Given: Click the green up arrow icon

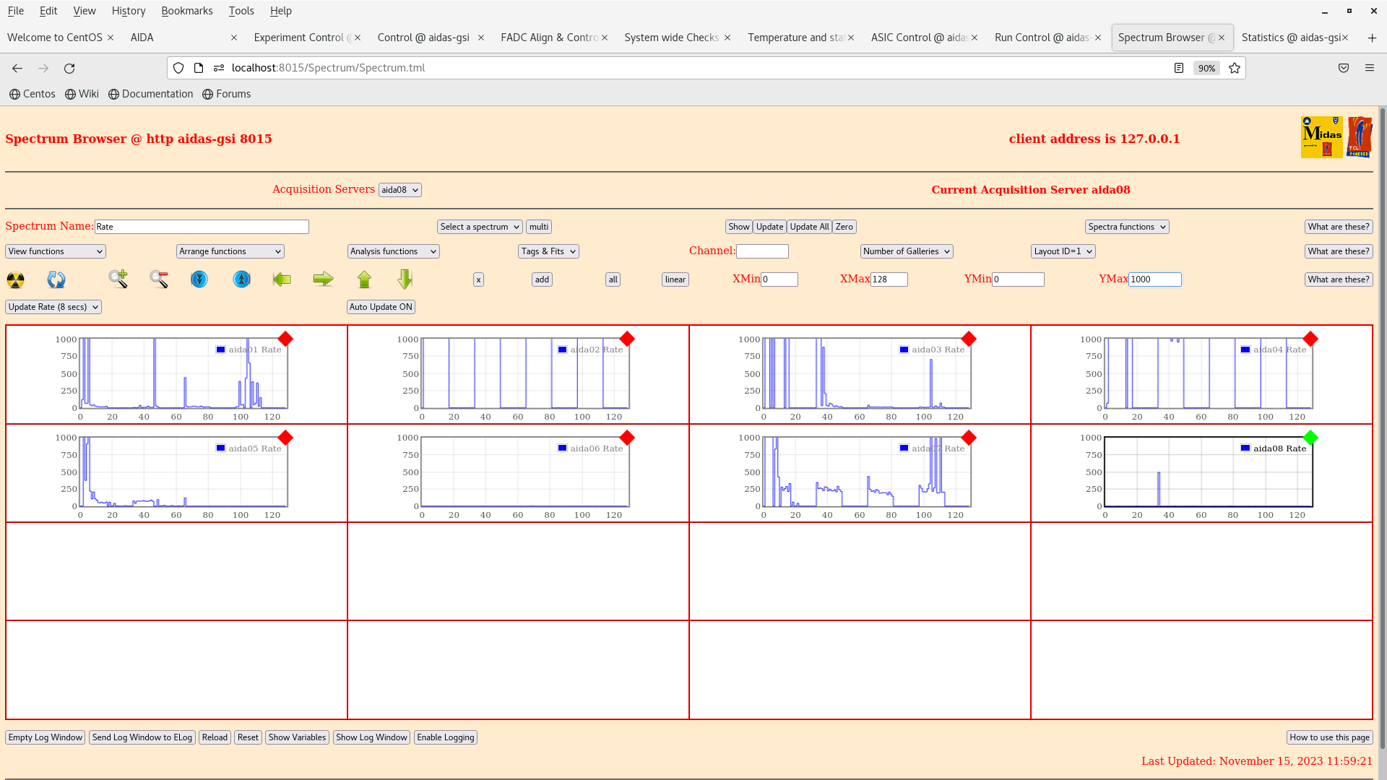Looking at the screenshot, I should point(364,279).
